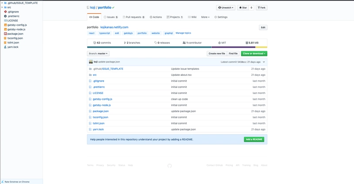The height and width of the screenshot is (184, 354).
Task: Expand the latest commit details chevron
Action: point(264,62)
